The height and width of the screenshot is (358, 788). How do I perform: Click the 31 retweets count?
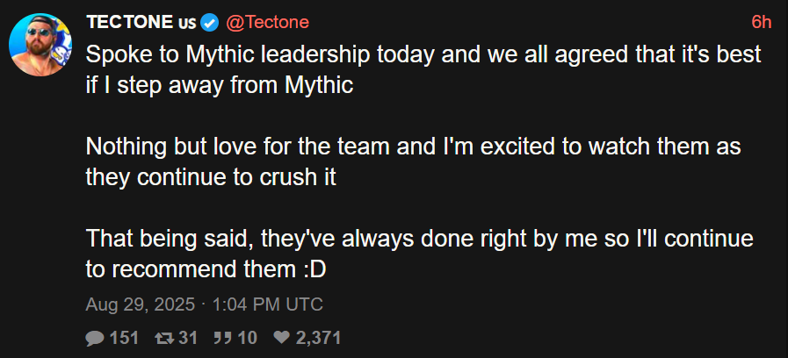(188, 338)
